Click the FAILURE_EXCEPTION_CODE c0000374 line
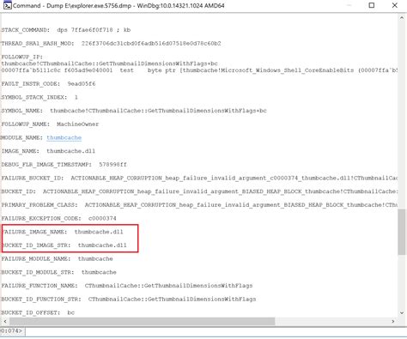The image size is (407, 339). click(x=58, y=218)
